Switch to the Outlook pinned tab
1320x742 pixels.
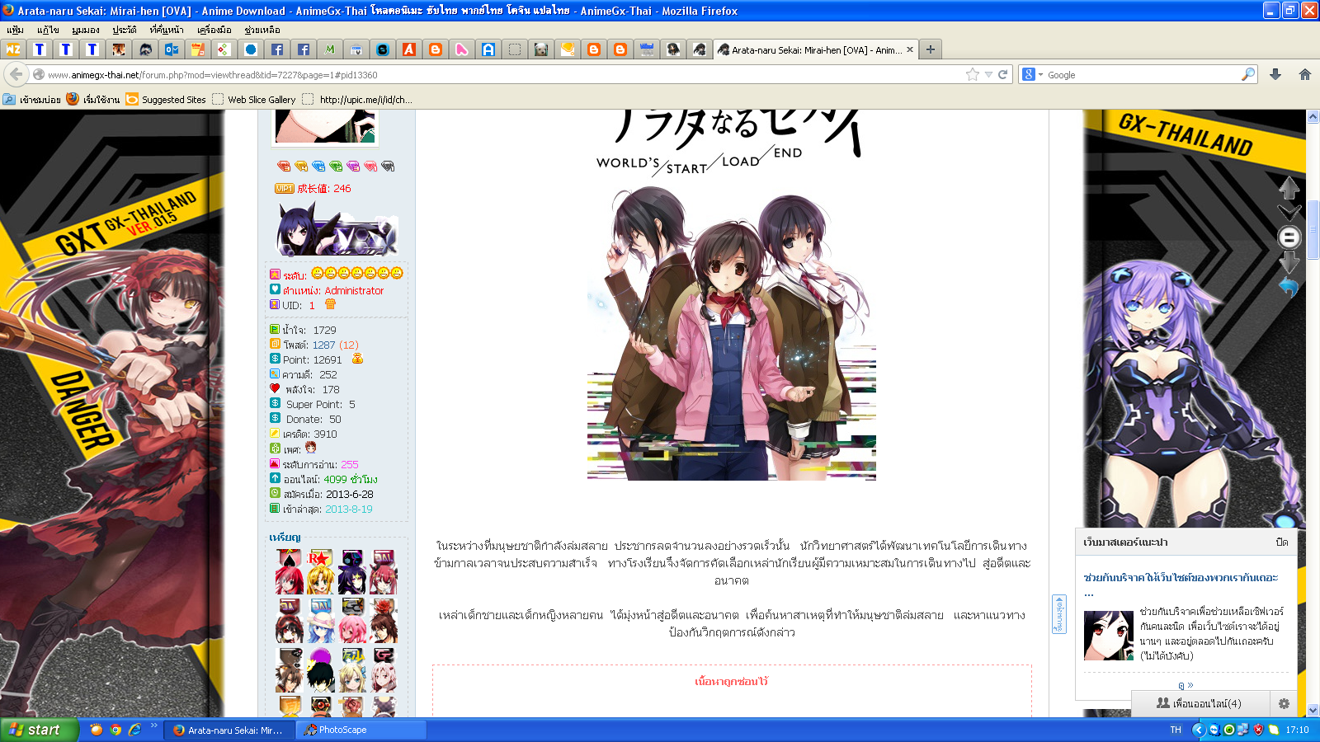click(172, 49)
